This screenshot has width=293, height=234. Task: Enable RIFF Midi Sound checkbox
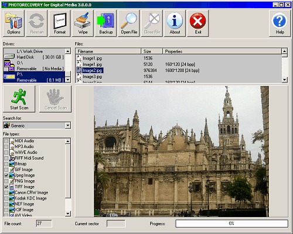point(6,158)
